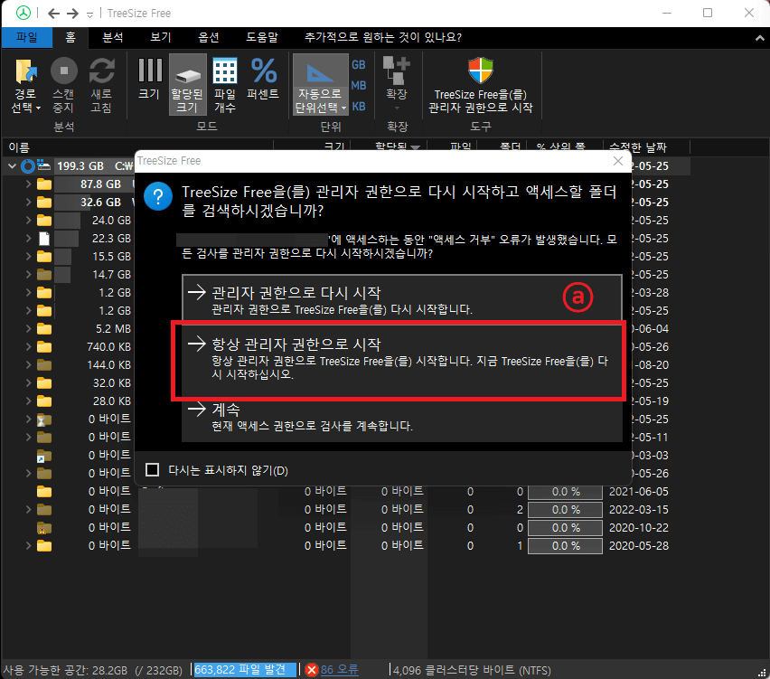Collapse the 199.3 GB C: root node
Image resolution: width=770 pixels, height=679 pixels.
click(x=12, y=166)
